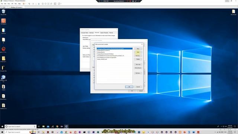The image size is (238, 134).
Task: Switch to Remote tab in System Properties
Action: [111, 33]
